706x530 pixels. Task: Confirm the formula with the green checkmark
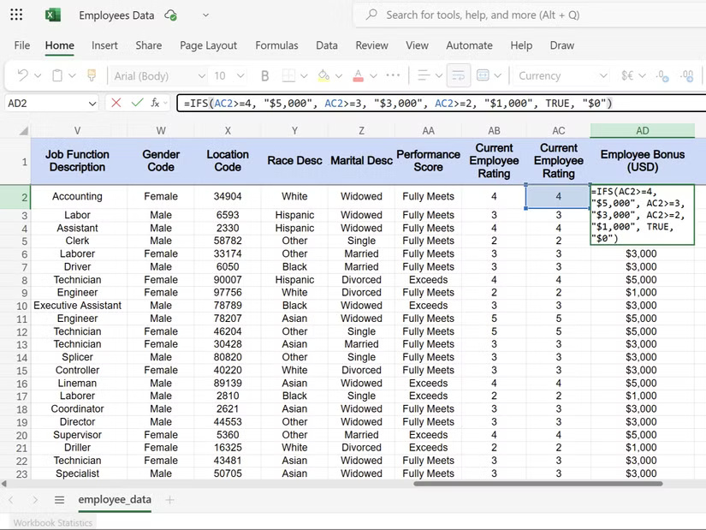click(x=138, y=101)
